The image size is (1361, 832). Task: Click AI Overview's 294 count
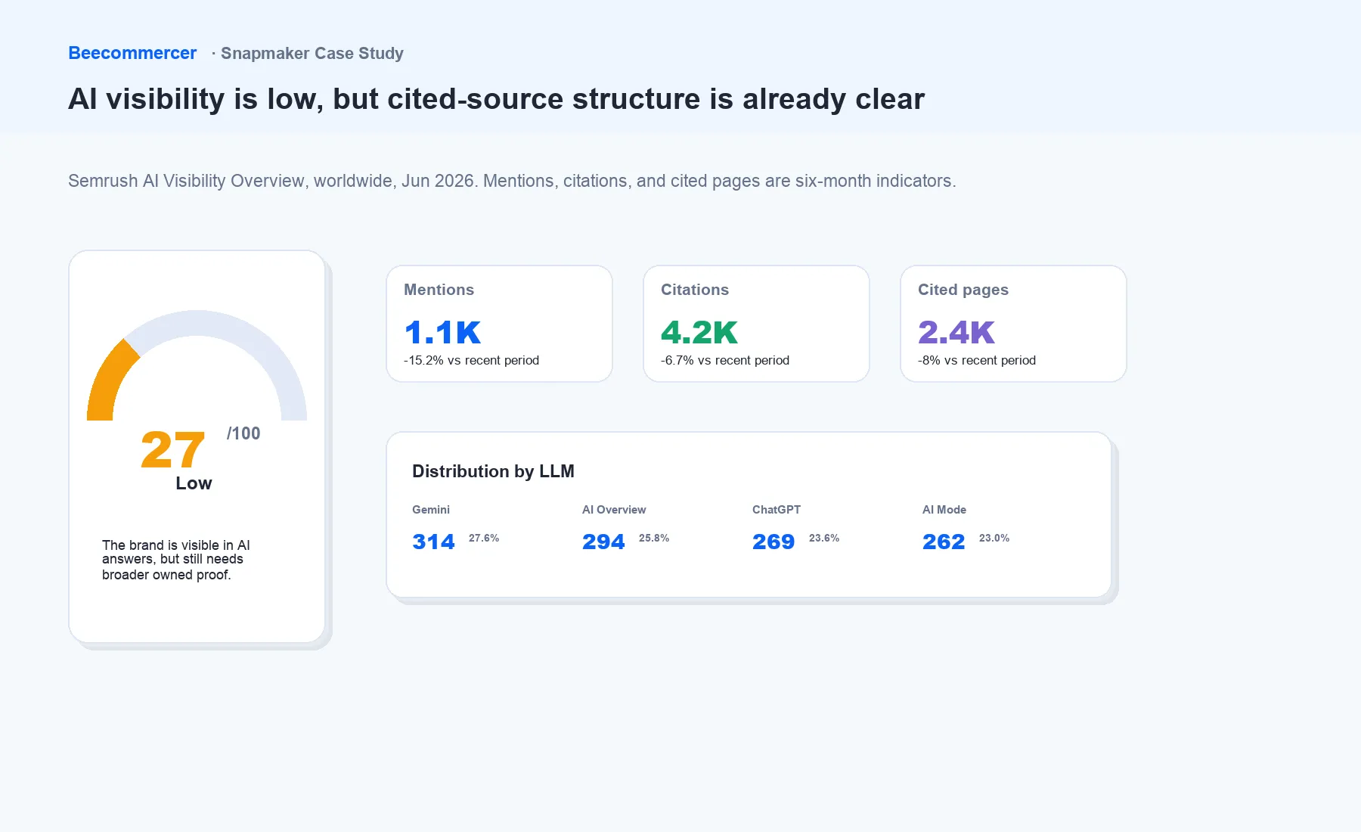(x=603, y=542)
